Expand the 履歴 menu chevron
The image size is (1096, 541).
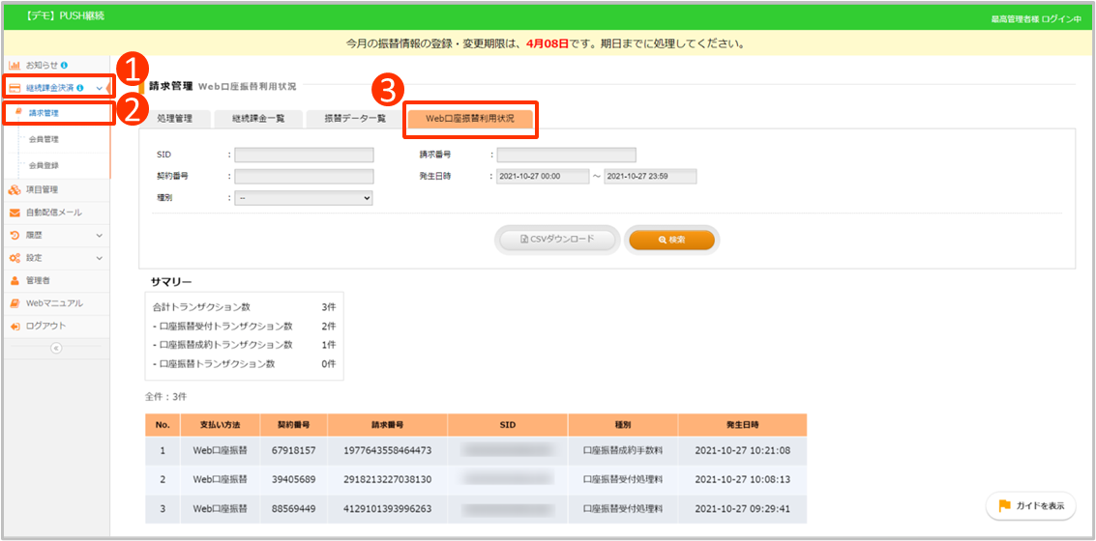[99, 235]
